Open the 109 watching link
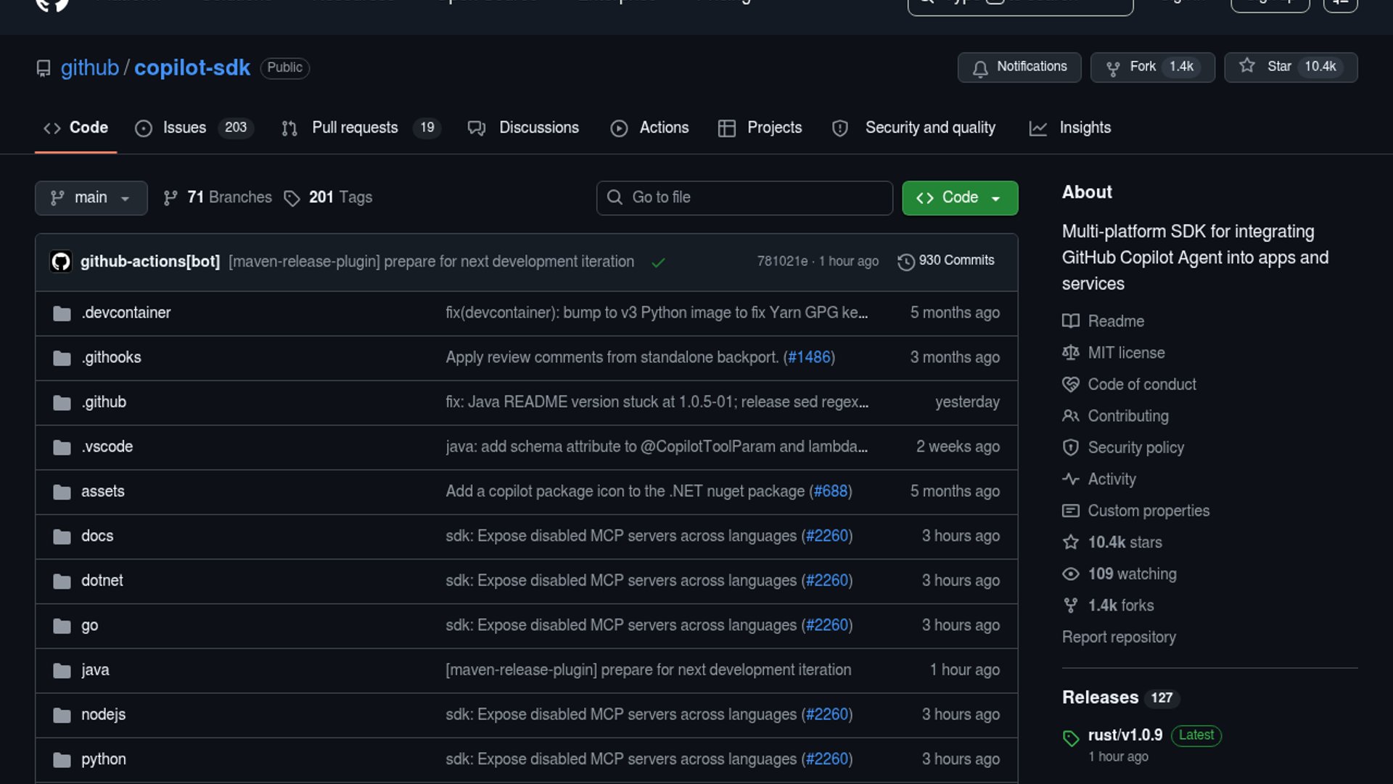Image resolution: width=1393 pixels, height=784 pixels. click(1133, 574)
